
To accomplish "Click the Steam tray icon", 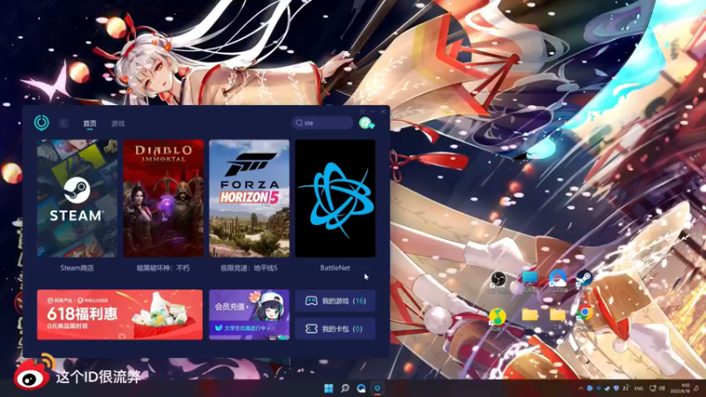I will click(607, 388).
